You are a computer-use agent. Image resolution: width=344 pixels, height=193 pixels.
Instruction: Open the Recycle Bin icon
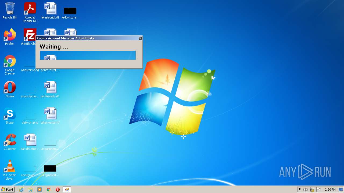coord(10,11)
